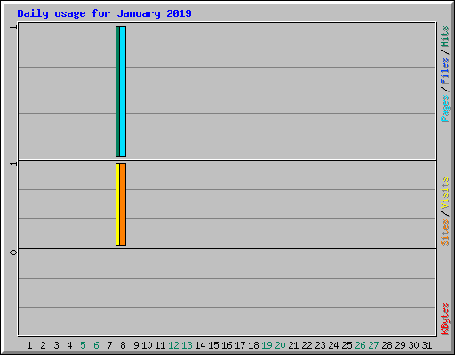This screenshot has width=455, height=355.
Task: Click day 14 on the x-axis
Action: click(x=200, y=345)
